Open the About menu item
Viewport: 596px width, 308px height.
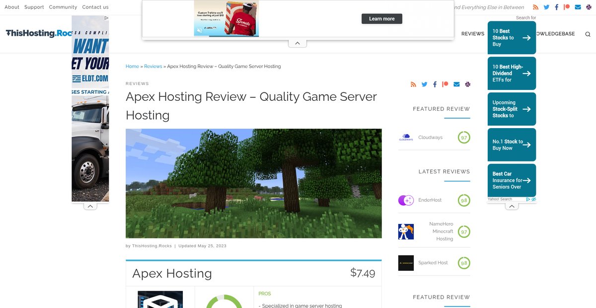(x=12, y=7)
